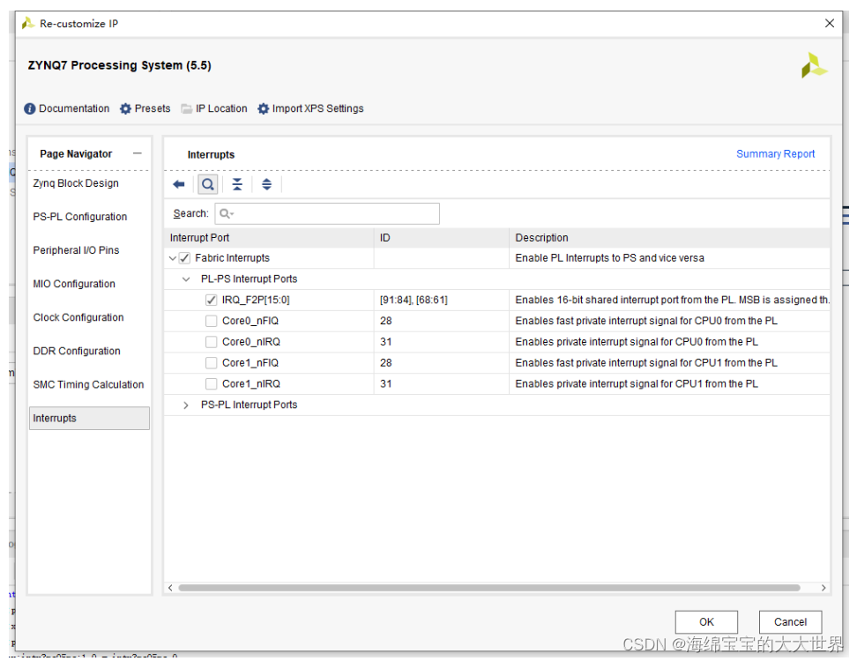Screen dimensions: 857x661
Task: Open SMC Timing Calculation page
Action: [x=88, y=384]
